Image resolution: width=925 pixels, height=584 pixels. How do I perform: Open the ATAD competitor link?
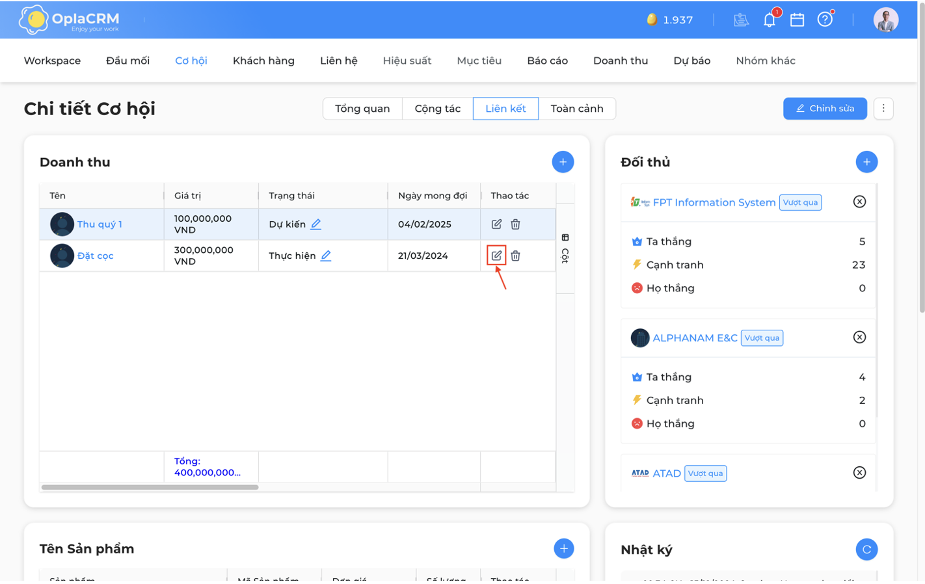click(667, 473)
